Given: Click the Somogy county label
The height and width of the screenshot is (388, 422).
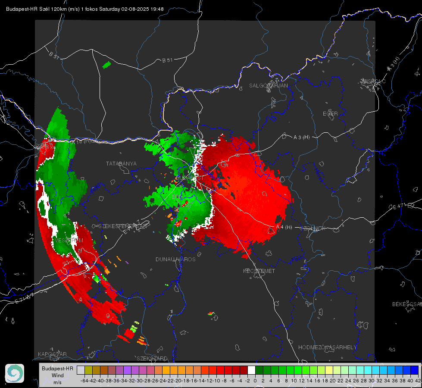Looking at the screenshot, I should 87,318.
